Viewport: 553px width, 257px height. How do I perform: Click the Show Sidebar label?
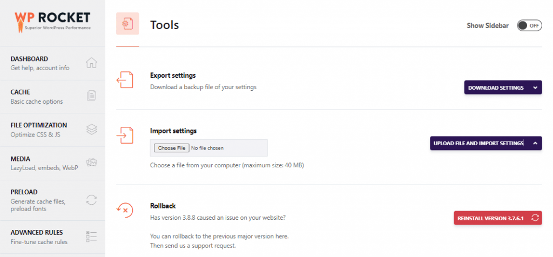(488, 25)
